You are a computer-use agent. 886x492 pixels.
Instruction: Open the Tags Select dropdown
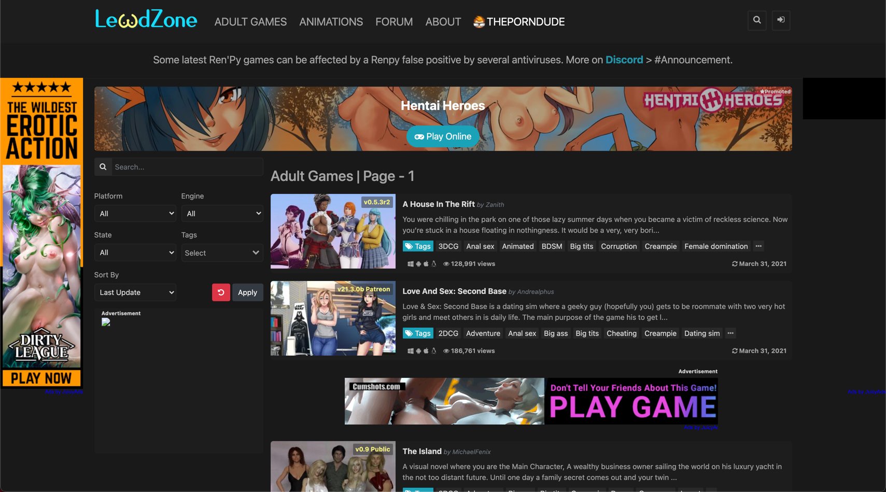click(x=222, y=252)
